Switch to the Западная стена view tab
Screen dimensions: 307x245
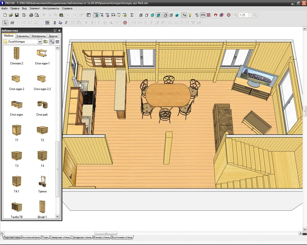pyautogui.click(x=81, y=237)
